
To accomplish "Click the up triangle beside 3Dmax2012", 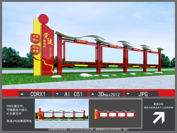I will (x=93, y=94).
